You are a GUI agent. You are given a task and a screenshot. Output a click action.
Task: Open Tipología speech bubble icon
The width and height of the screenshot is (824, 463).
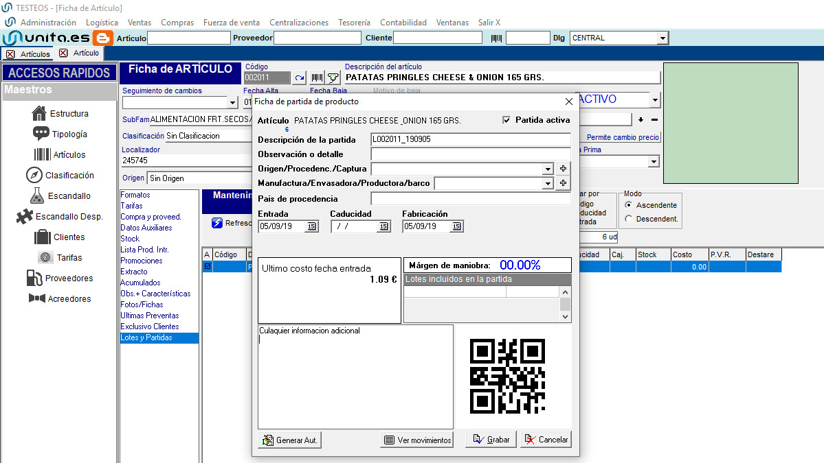[x=41, y=134]
